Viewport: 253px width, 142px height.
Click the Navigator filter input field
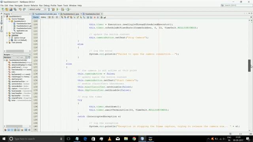tap(22, 58)
